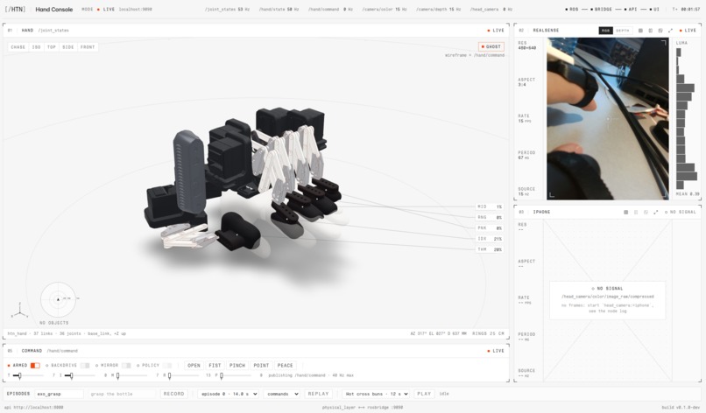The height and width of the screenshot is (413, 706).
Task: Toggle the MIRROR switch
Action: click(x=126, y=365)
